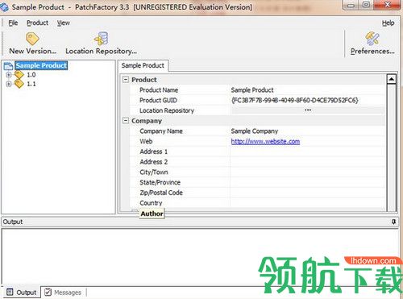Select Sample Product in the tree
This screenshot has height=299, width=403.
41,65
